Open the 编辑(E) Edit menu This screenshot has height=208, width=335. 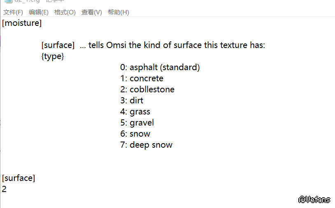coord(38,12)
